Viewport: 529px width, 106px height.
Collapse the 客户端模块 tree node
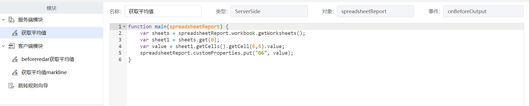pyautogui.click(x=3, y=46)
